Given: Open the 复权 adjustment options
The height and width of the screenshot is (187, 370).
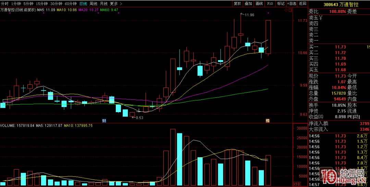Looking at the screenshot, I should [x=237, y=4].
